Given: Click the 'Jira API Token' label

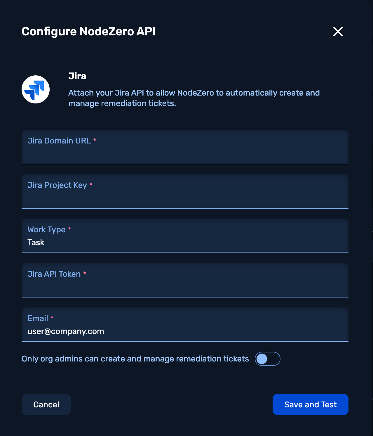Looking at the screenshot, I should pyautogui.click(x=54, y=274).
